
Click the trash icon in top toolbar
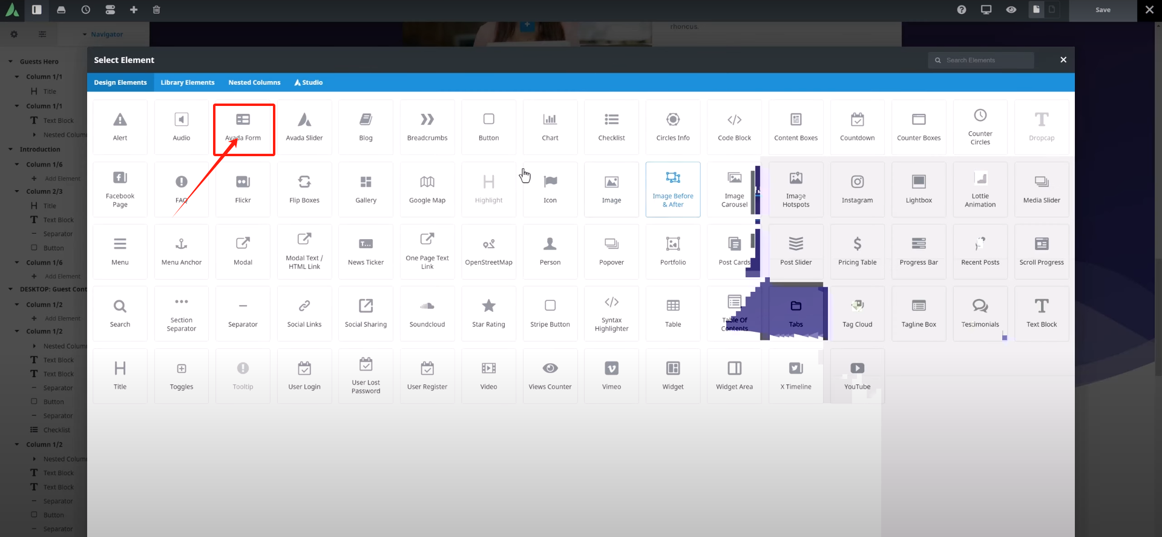(157, 10)
